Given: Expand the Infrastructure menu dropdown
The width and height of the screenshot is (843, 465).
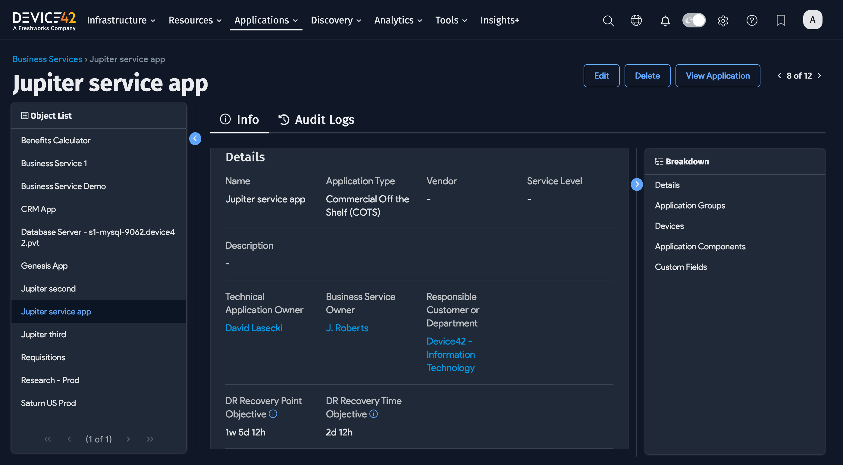Looking at the screenshot, I should pyautogui.click(x=121, y=20).
